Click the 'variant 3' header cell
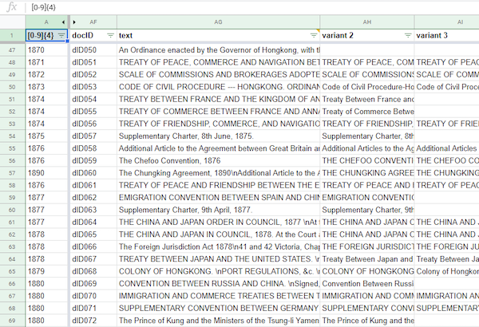Image resolution: width=479 pixels, height=327 pixels. 446,35
